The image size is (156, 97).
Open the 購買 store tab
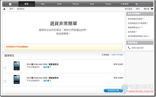click(x=27, y=4)
